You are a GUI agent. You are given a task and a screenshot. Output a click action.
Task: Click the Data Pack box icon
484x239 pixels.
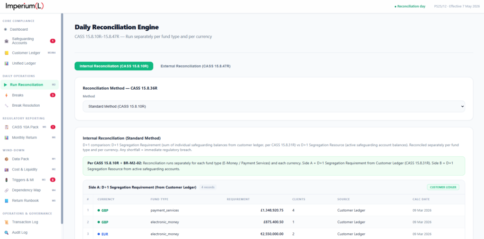coord(7,159)
